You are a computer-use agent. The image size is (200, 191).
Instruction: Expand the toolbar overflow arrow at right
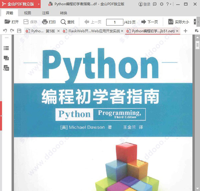198,22
